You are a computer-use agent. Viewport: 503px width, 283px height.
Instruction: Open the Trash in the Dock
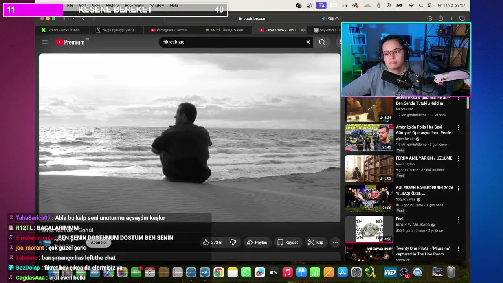pos(451,272)
